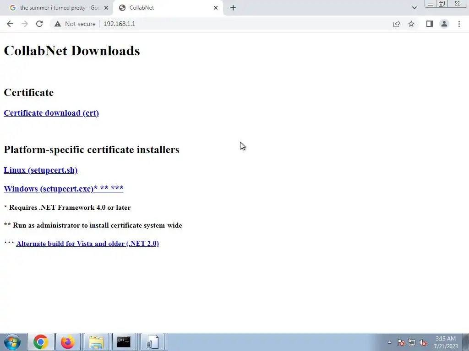The height and width of the screenshot is (351, 469).
Task: Close the CollabNet tab
Action: 216,8
